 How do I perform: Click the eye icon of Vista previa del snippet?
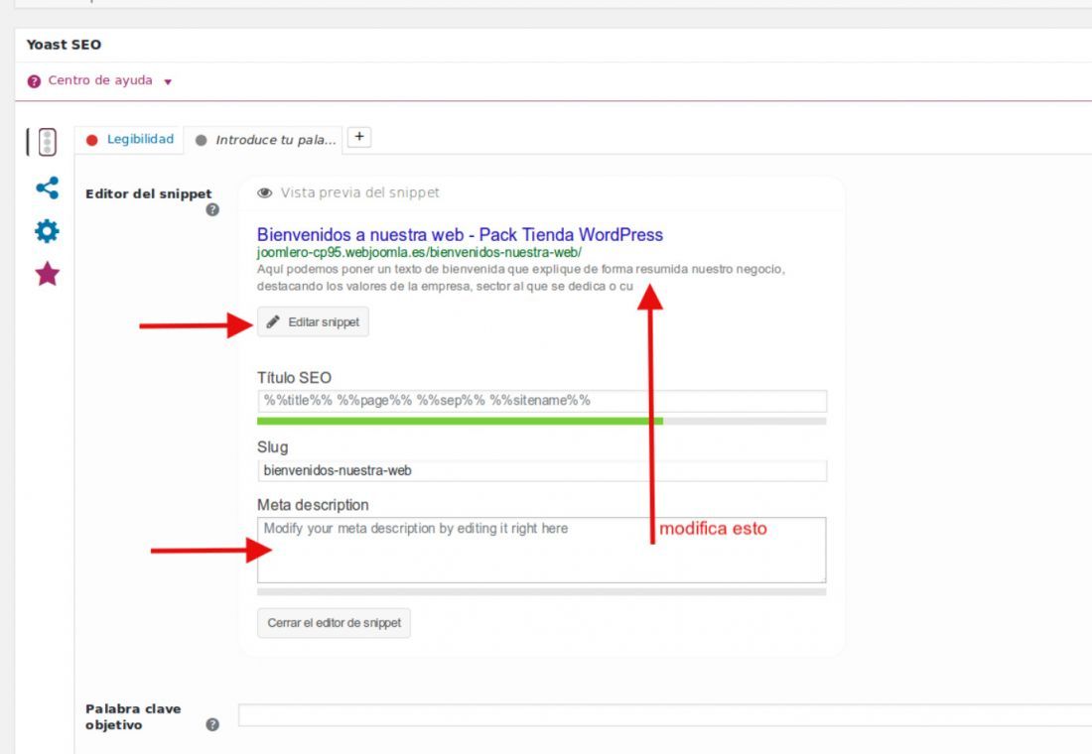[x=265, y=192]
